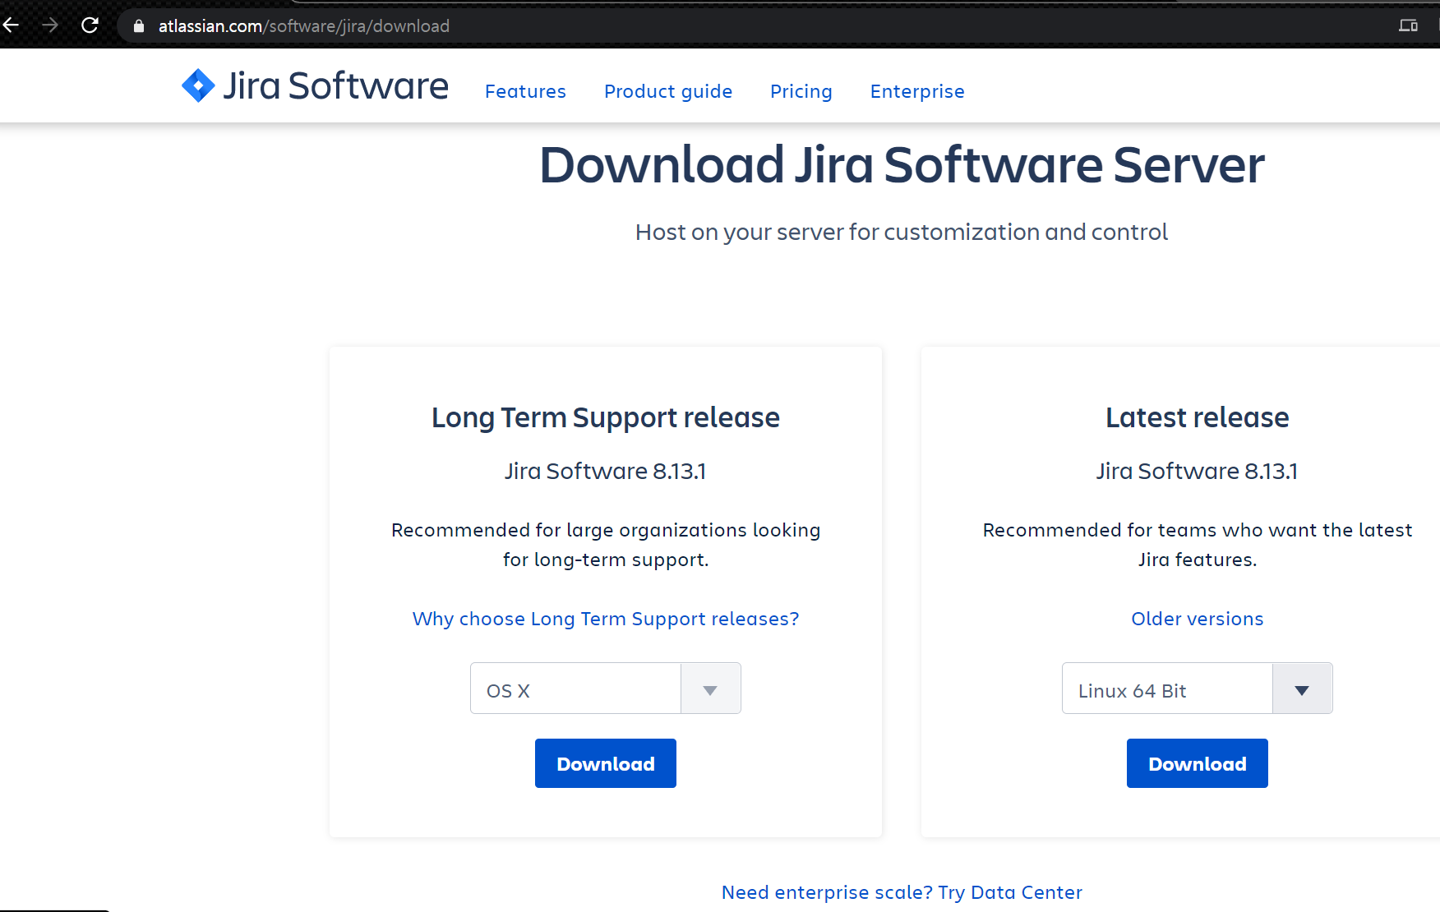Screen dimensions: 1440x912
Task: Click the Jira Software diamond logo
Action: point(198,85)
